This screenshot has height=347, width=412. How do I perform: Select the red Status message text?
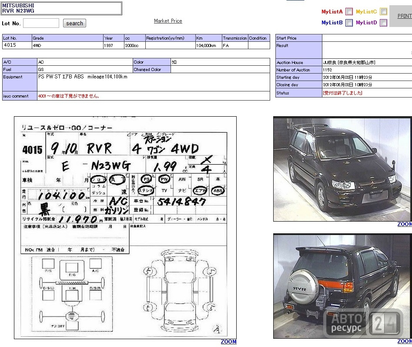click(342, 93)
